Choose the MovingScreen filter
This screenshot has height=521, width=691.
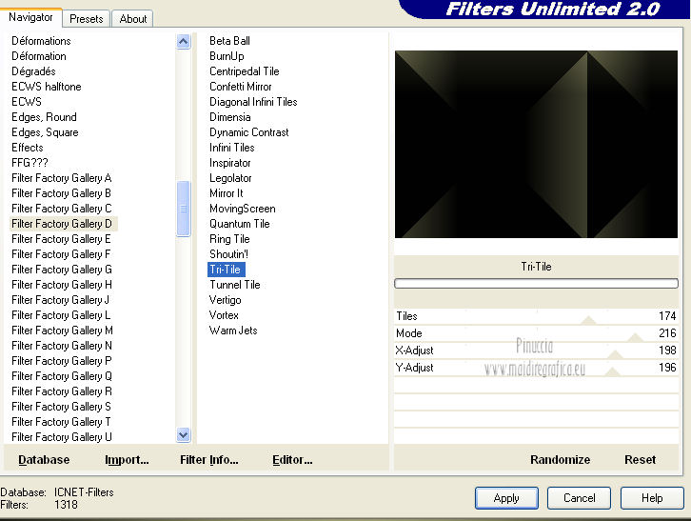coord(243,209)
